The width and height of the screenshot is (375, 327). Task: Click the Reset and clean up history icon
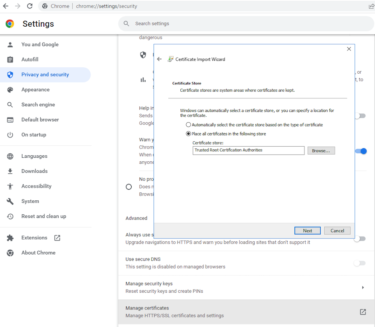pos(10,216)
